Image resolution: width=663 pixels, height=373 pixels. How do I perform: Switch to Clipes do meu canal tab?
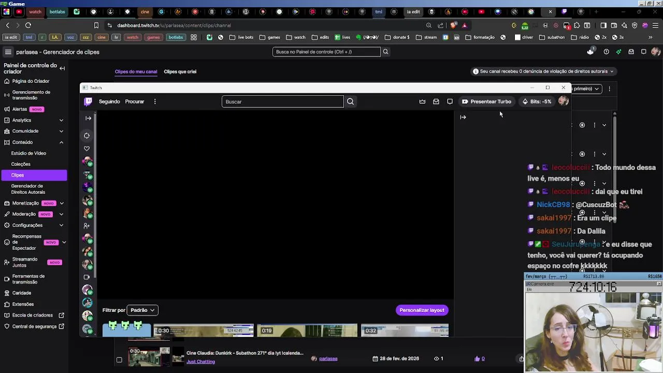(136, 71)
